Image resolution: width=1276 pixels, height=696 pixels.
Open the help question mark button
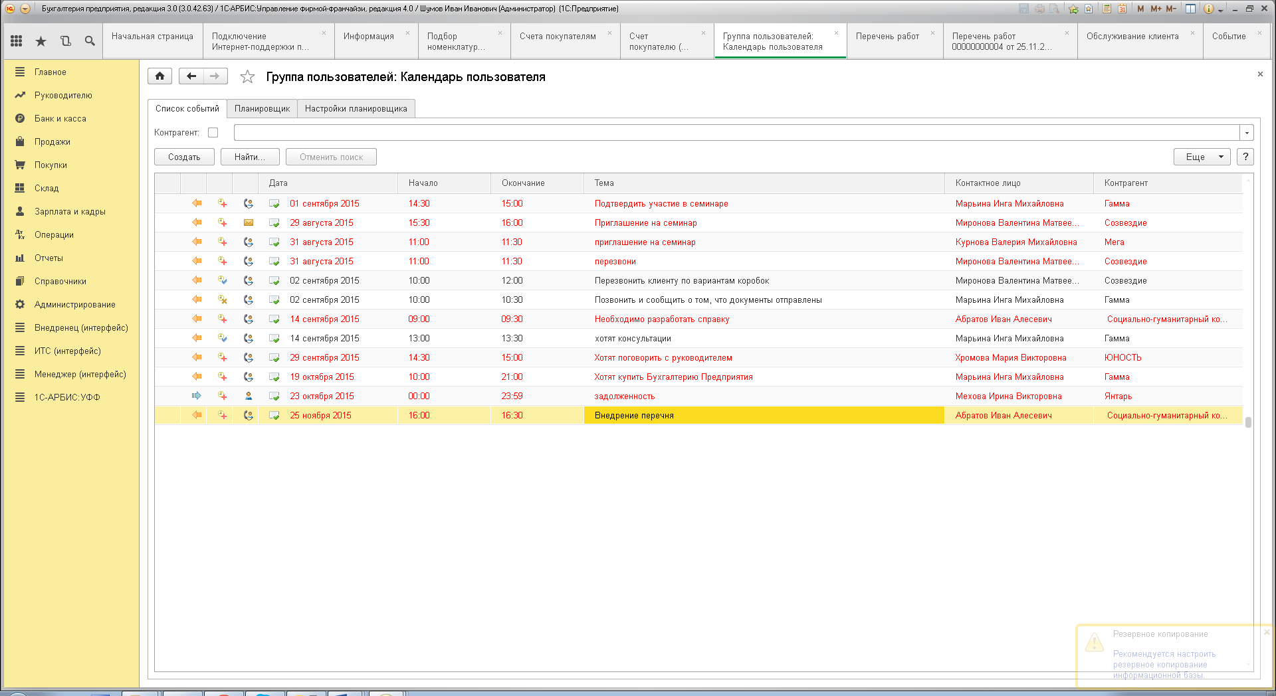point(1245,157)
